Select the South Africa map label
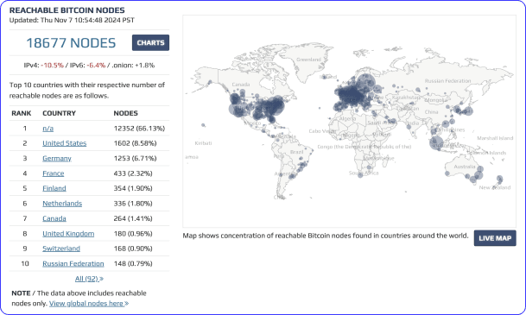Viewport: 526px width, 315px height. pos(364,173)
